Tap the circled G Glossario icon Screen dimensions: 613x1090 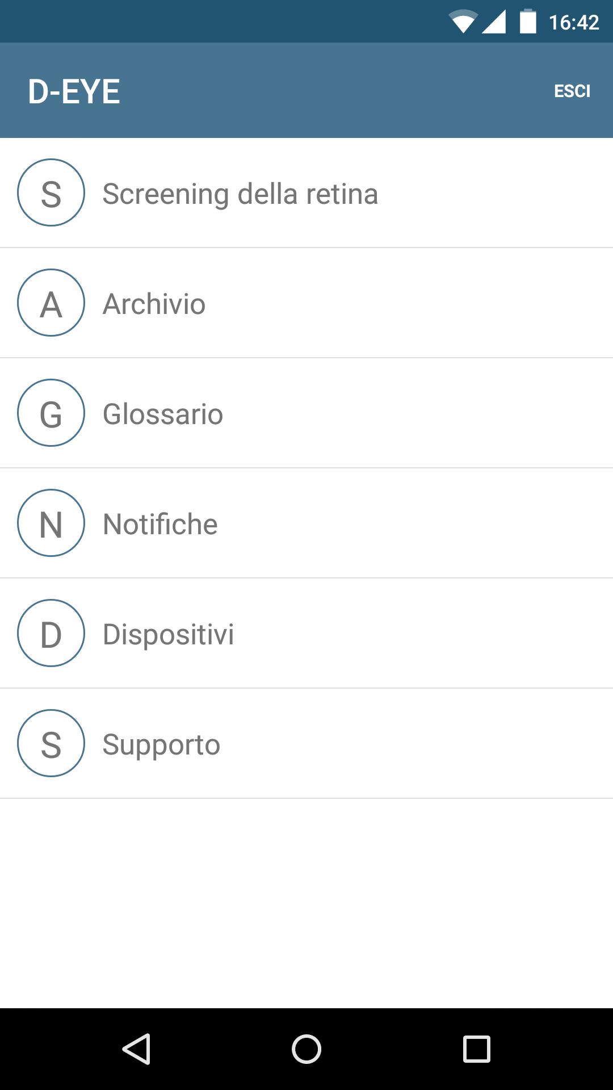(51, 413)
